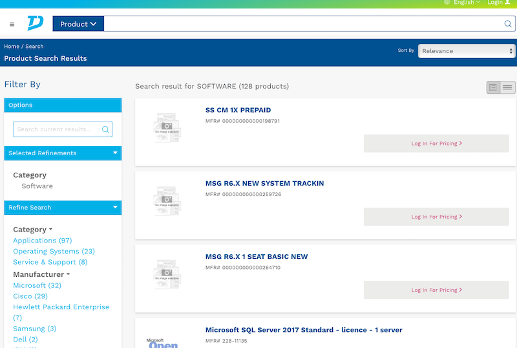517x348 pixels.
Task: Filter by Applications (97) category
Action: (x=43, y=241)
